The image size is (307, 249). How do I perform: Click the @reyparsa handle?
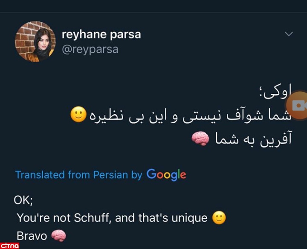[x=90, y=49]
